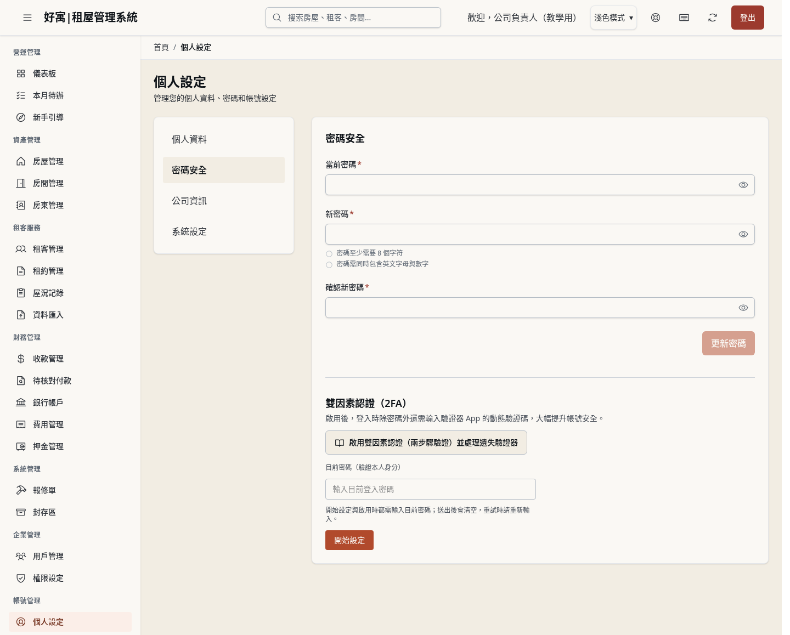Show the 當前密碼 field with eye icon
This screenshot has height=635, width=790.
pos(743,185)
